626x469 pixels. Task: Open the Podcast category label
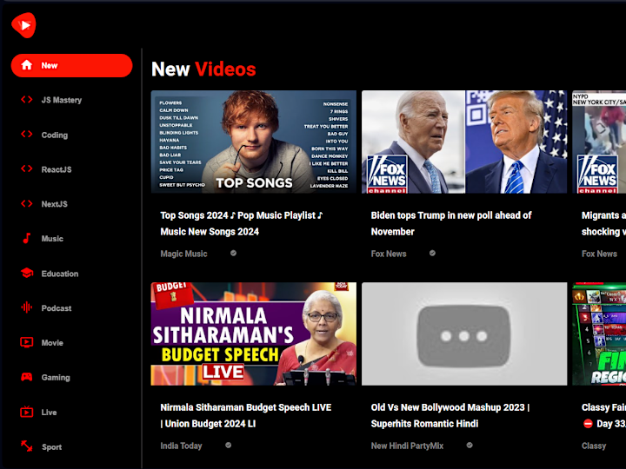tap(57, 307)
